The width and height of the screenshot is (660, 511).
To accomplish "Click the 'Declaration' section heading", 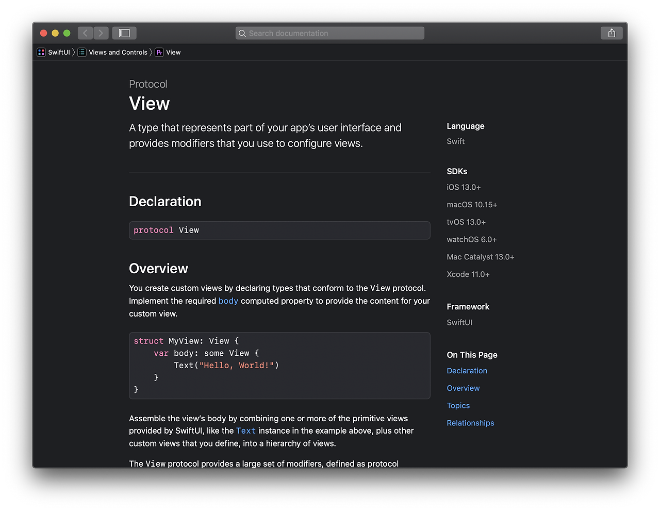I will [165, 202].
